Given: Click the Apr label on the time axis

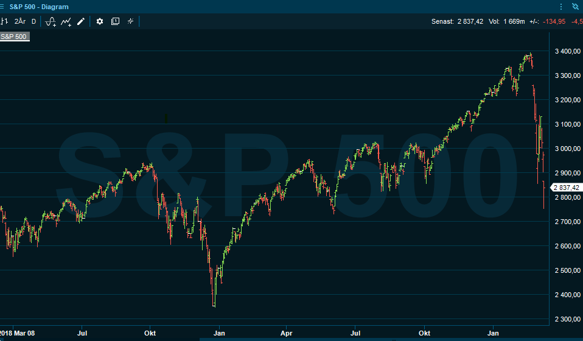Looking at the screenshot, I should pyautogui.click(x=286, y=333).
